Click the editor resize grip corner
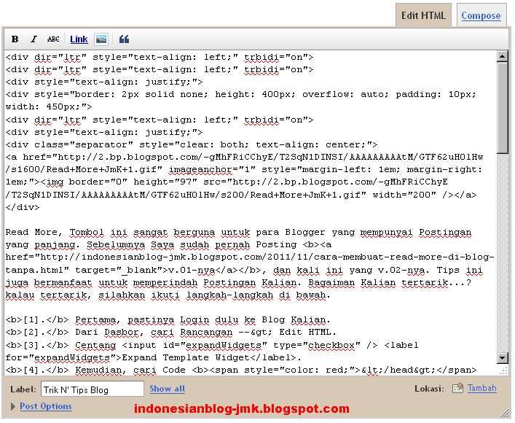This screenshot has width=515, height=423. tap(503, 371)
